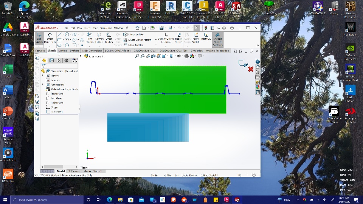Select the Circle sketch tool
The width and height of the screenshot is (363, 204).
pyautogui.click(x=67, y=34)
